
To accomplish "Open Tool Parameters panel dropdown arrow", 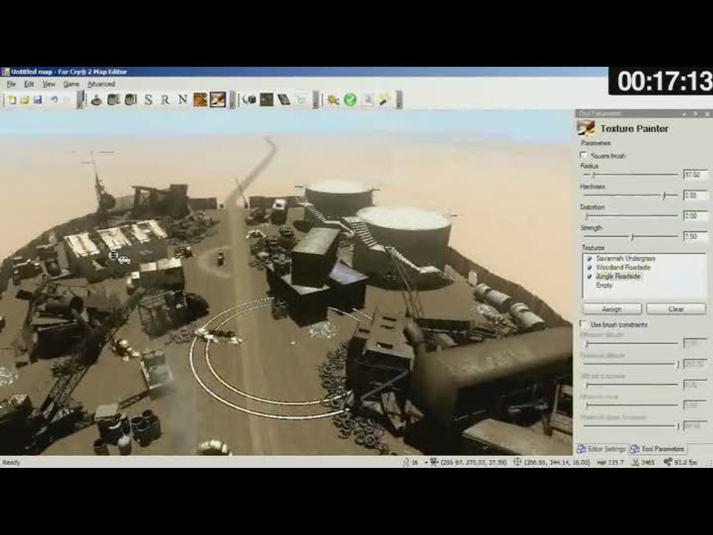I will tap(684, 114).
